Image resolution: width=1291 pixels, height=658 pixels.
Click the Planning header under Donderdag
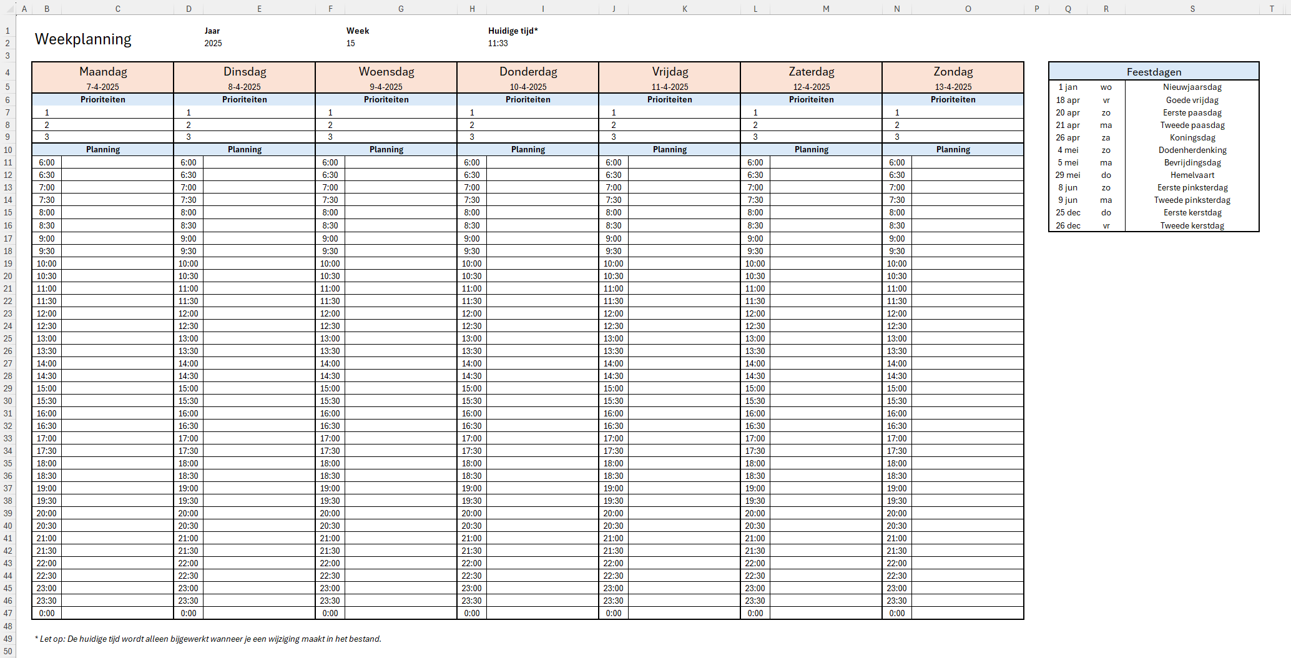(528, 149)
